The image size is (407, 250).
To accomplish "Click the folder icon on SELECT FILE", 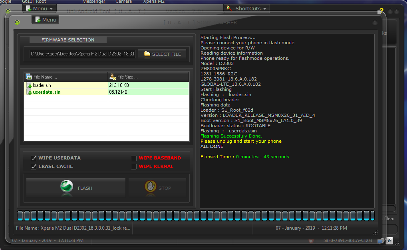I will click(x=147, y=53).
